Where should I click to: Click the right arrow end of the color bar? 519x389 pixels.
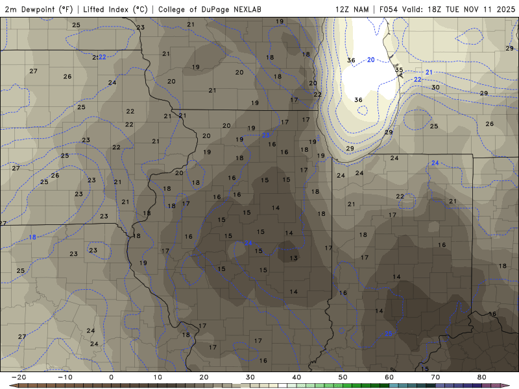pyautogui.click(x=506, y=386)
